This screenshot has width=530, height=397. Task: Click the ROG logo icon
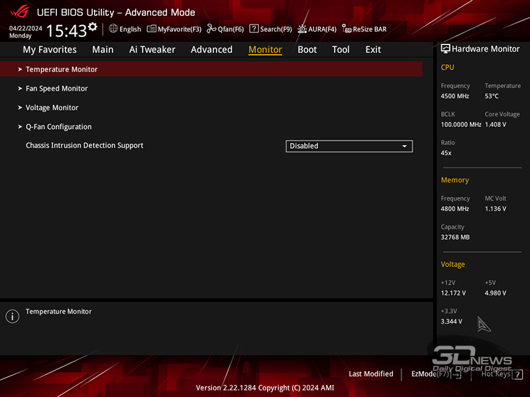[x=20, y=12]
